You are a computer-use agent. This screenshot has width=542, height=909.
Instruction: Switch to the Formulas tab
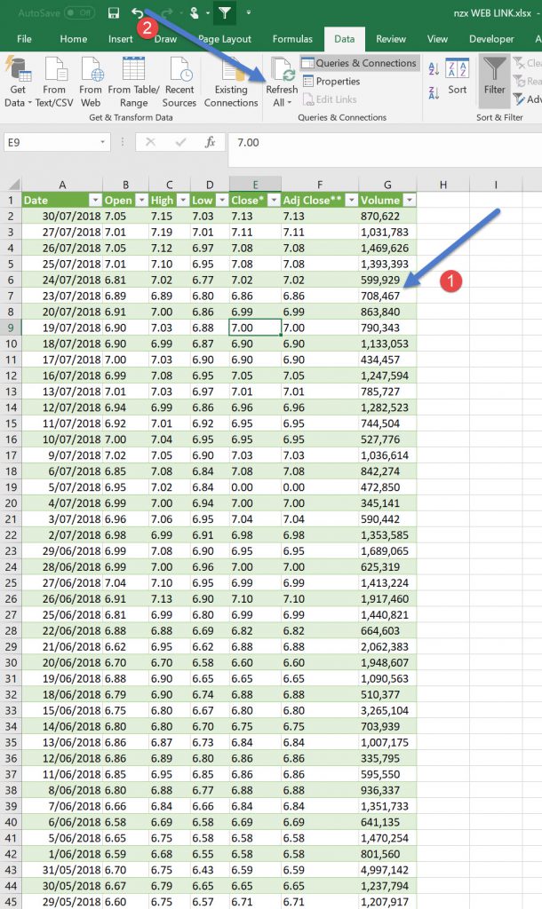coord(292,39)
